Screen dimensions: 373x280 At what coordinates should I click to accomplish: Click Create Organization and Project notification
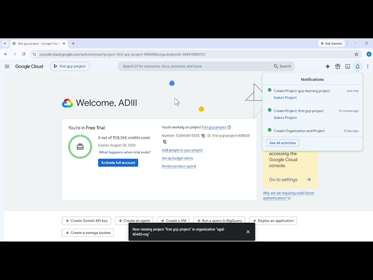299,131
